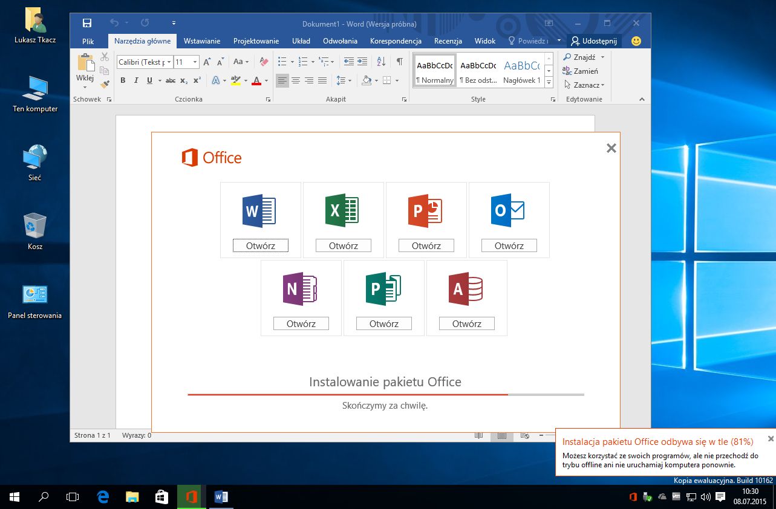The width and height of the screenshot is (776, 509).
Task: Click the Excel icon in Office installer
Action: coord(342,211)
